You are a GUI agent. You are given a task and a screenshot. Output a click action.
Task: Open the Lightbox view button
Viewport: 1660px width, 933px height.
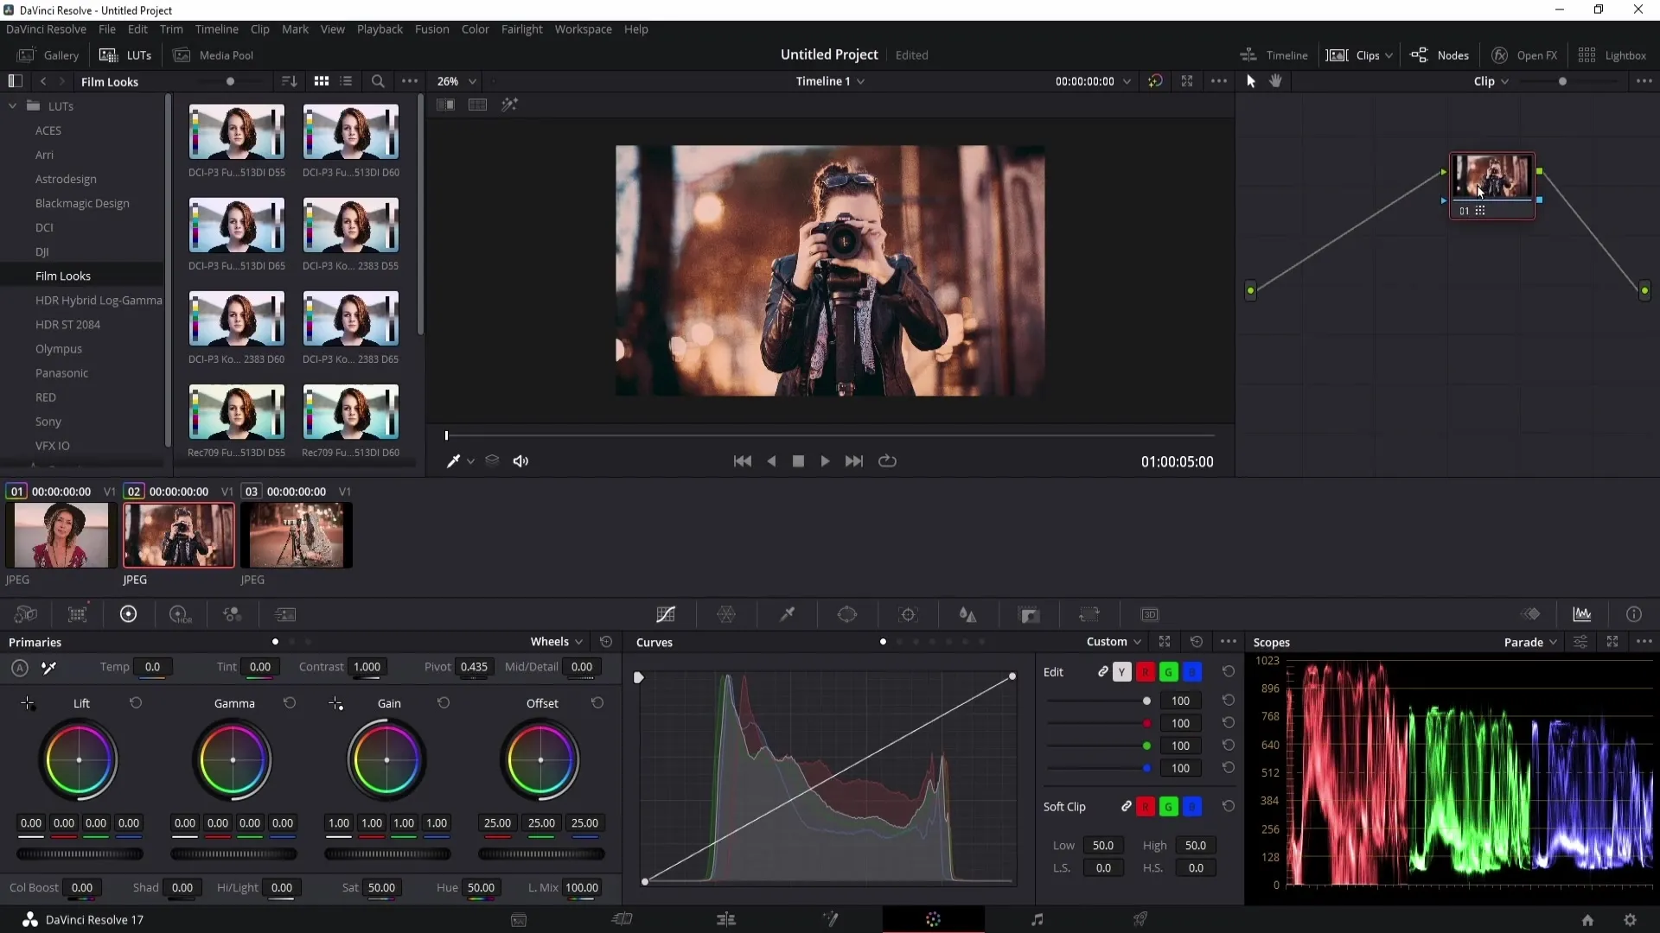[x=1612, y=54]
